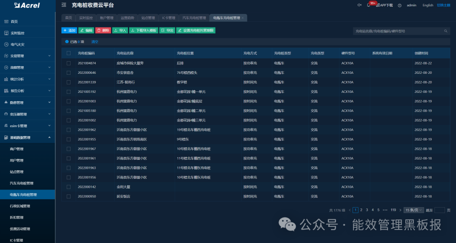Screen dimensions: 456x243
Task: Click the blue 添加 button
Action: click(69, 30)
